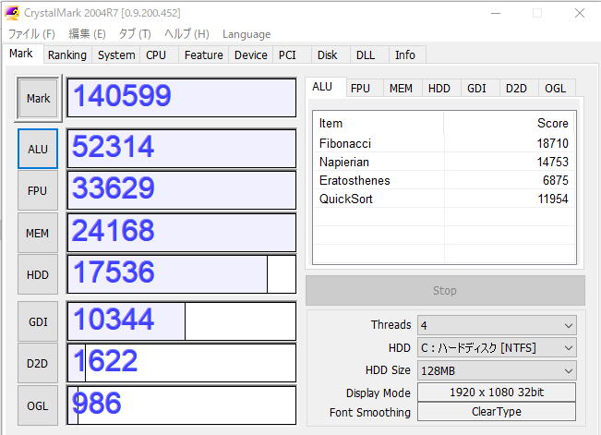
Task: Click the Display Mode field 1920 x 1080 32bit
Action: click(497, 392)
